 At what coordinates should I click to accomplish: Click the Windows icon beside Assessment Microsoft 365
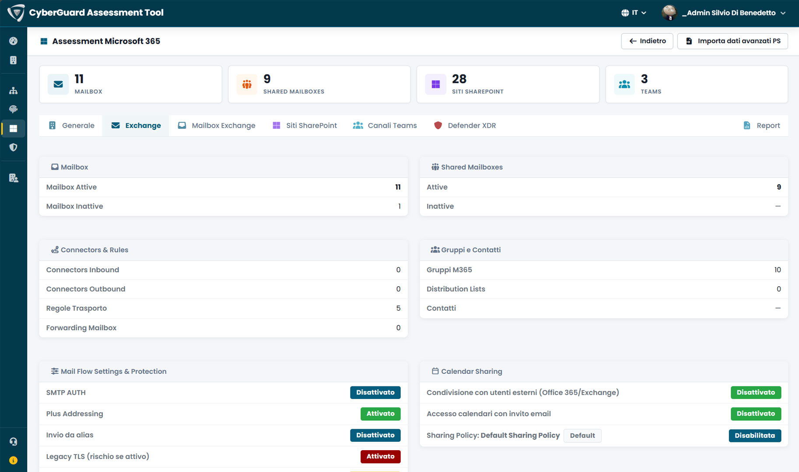click(44, 41)
